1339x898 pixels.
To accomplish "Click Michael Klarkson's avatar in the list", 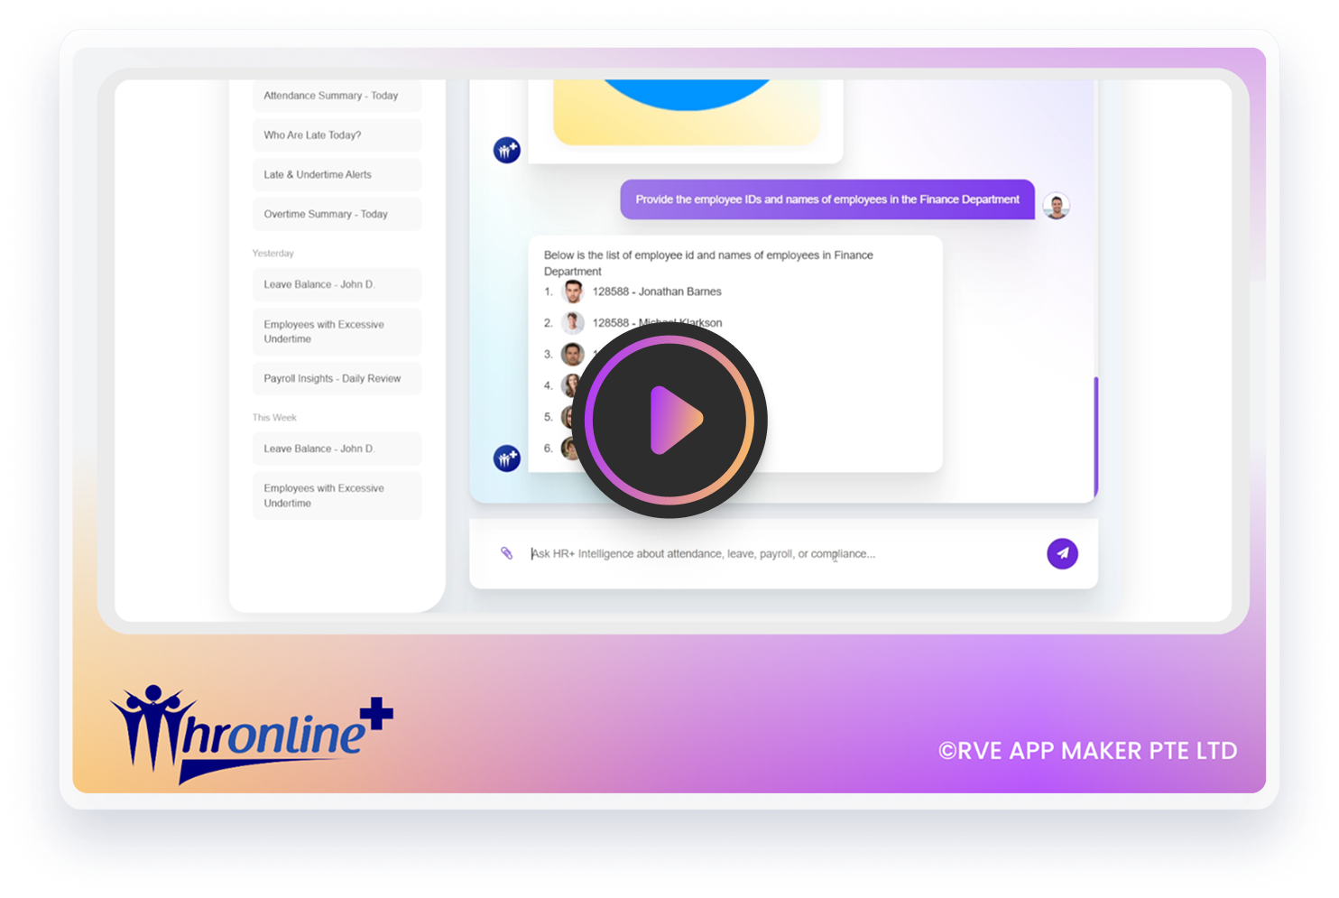I will (x=572, y=322).
